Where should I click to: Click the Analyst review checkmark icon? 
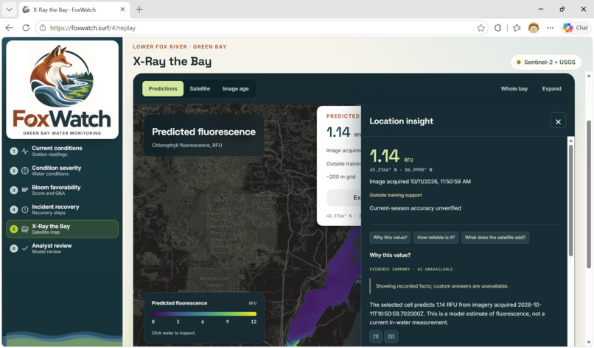(x=25, y=249)
